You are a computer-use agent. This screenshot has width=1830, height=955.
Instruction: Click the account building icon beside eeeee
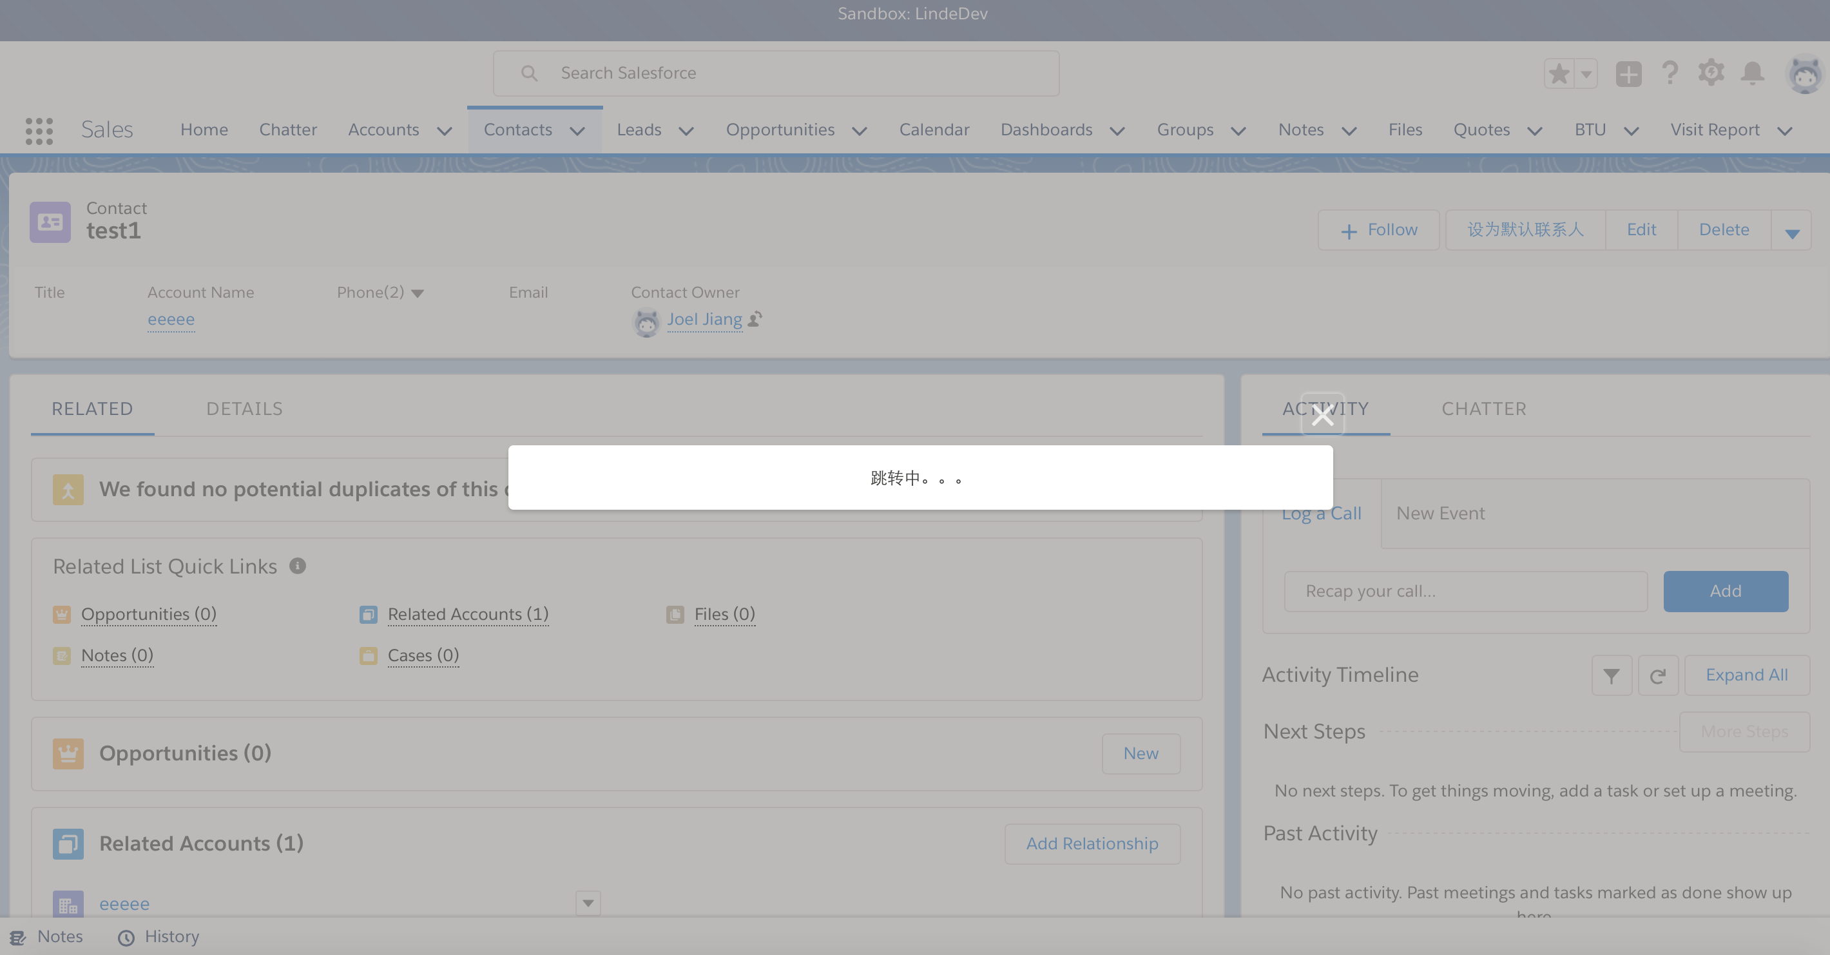click(x=68, y=904)
